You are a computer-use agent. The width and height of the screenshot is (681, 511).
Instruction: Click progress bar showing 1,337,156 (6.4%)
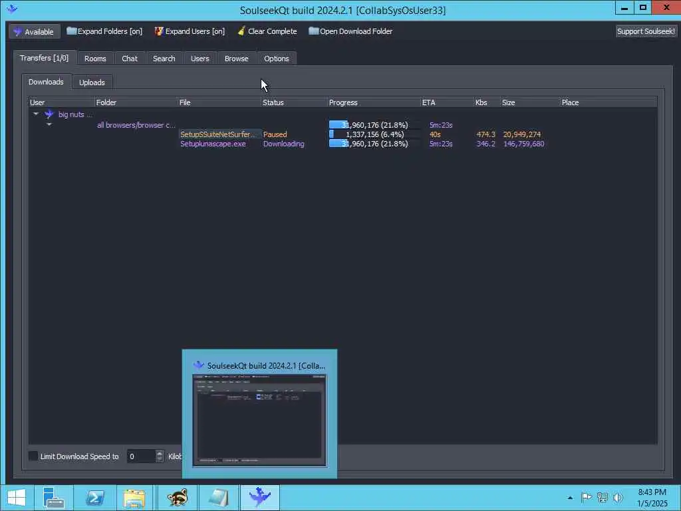[374, 134]
